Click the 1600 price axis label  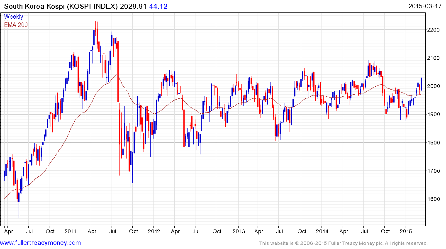(x=433, y=199)
